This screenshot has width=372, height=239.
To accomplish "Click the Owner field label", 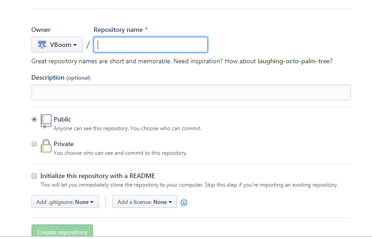I will (x=41, y=30).
